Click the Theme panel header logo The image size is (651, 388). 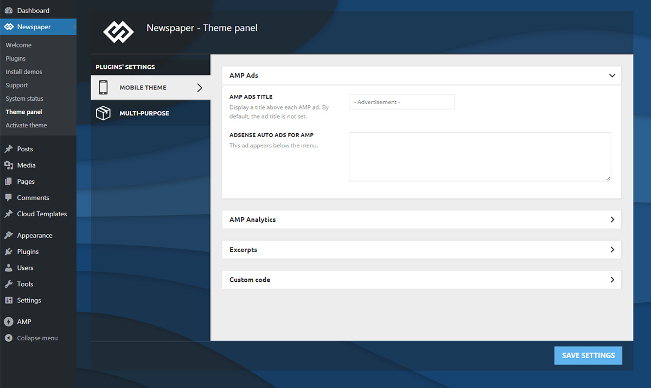[118, 32]
